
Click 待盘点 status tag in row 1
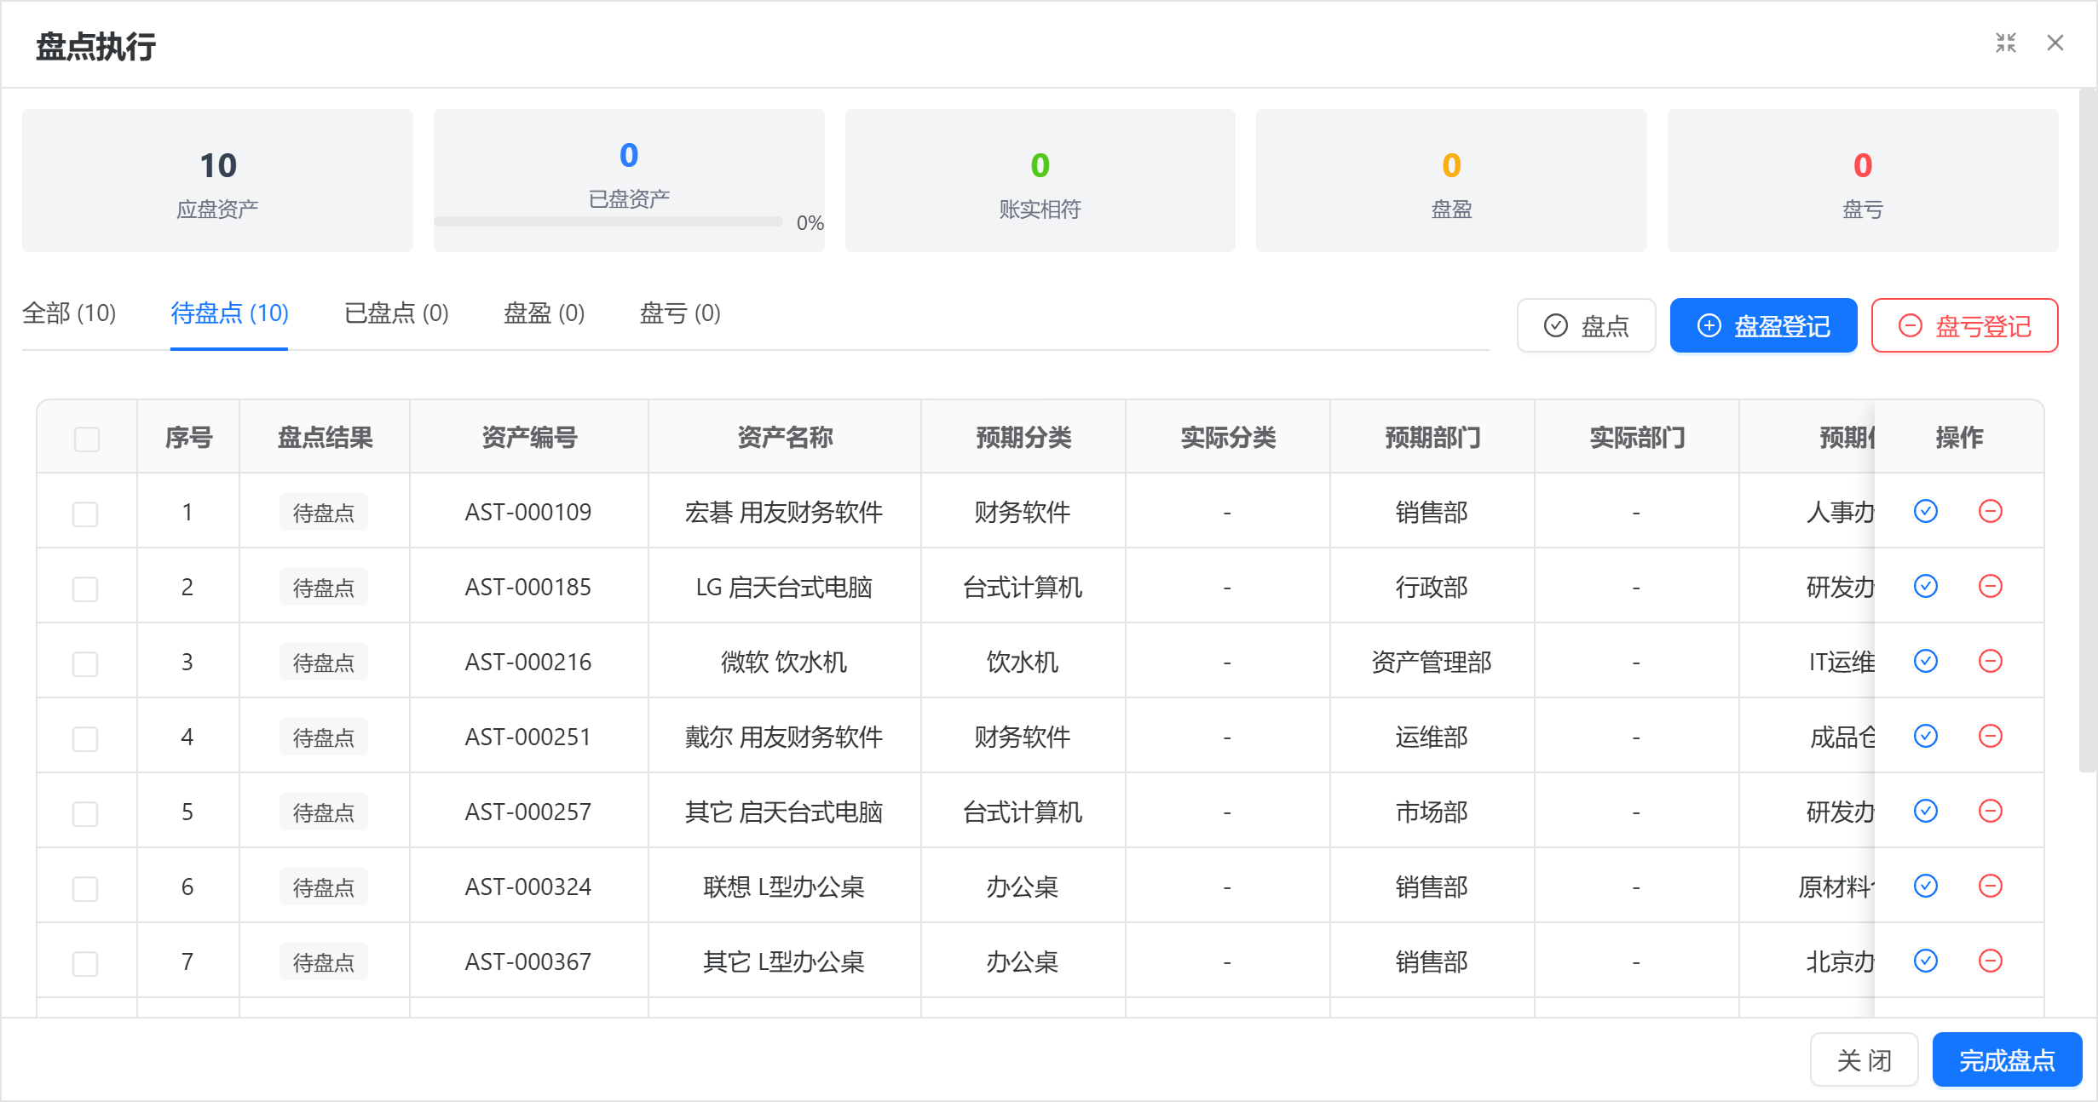pos(324,513)
